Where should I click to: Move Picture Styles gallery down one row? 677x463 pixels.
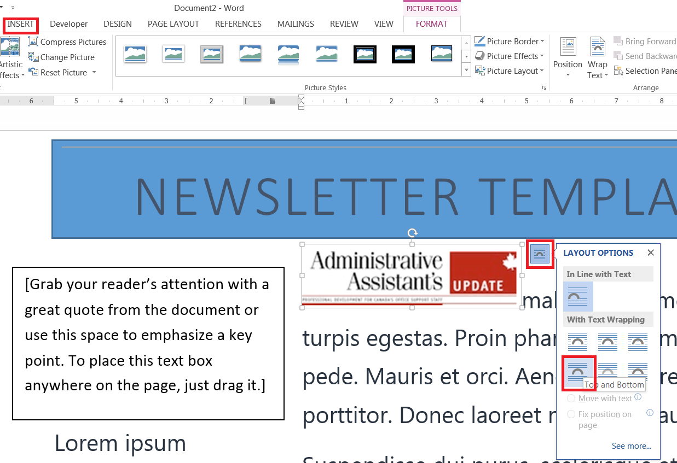[x=466, y=56]
